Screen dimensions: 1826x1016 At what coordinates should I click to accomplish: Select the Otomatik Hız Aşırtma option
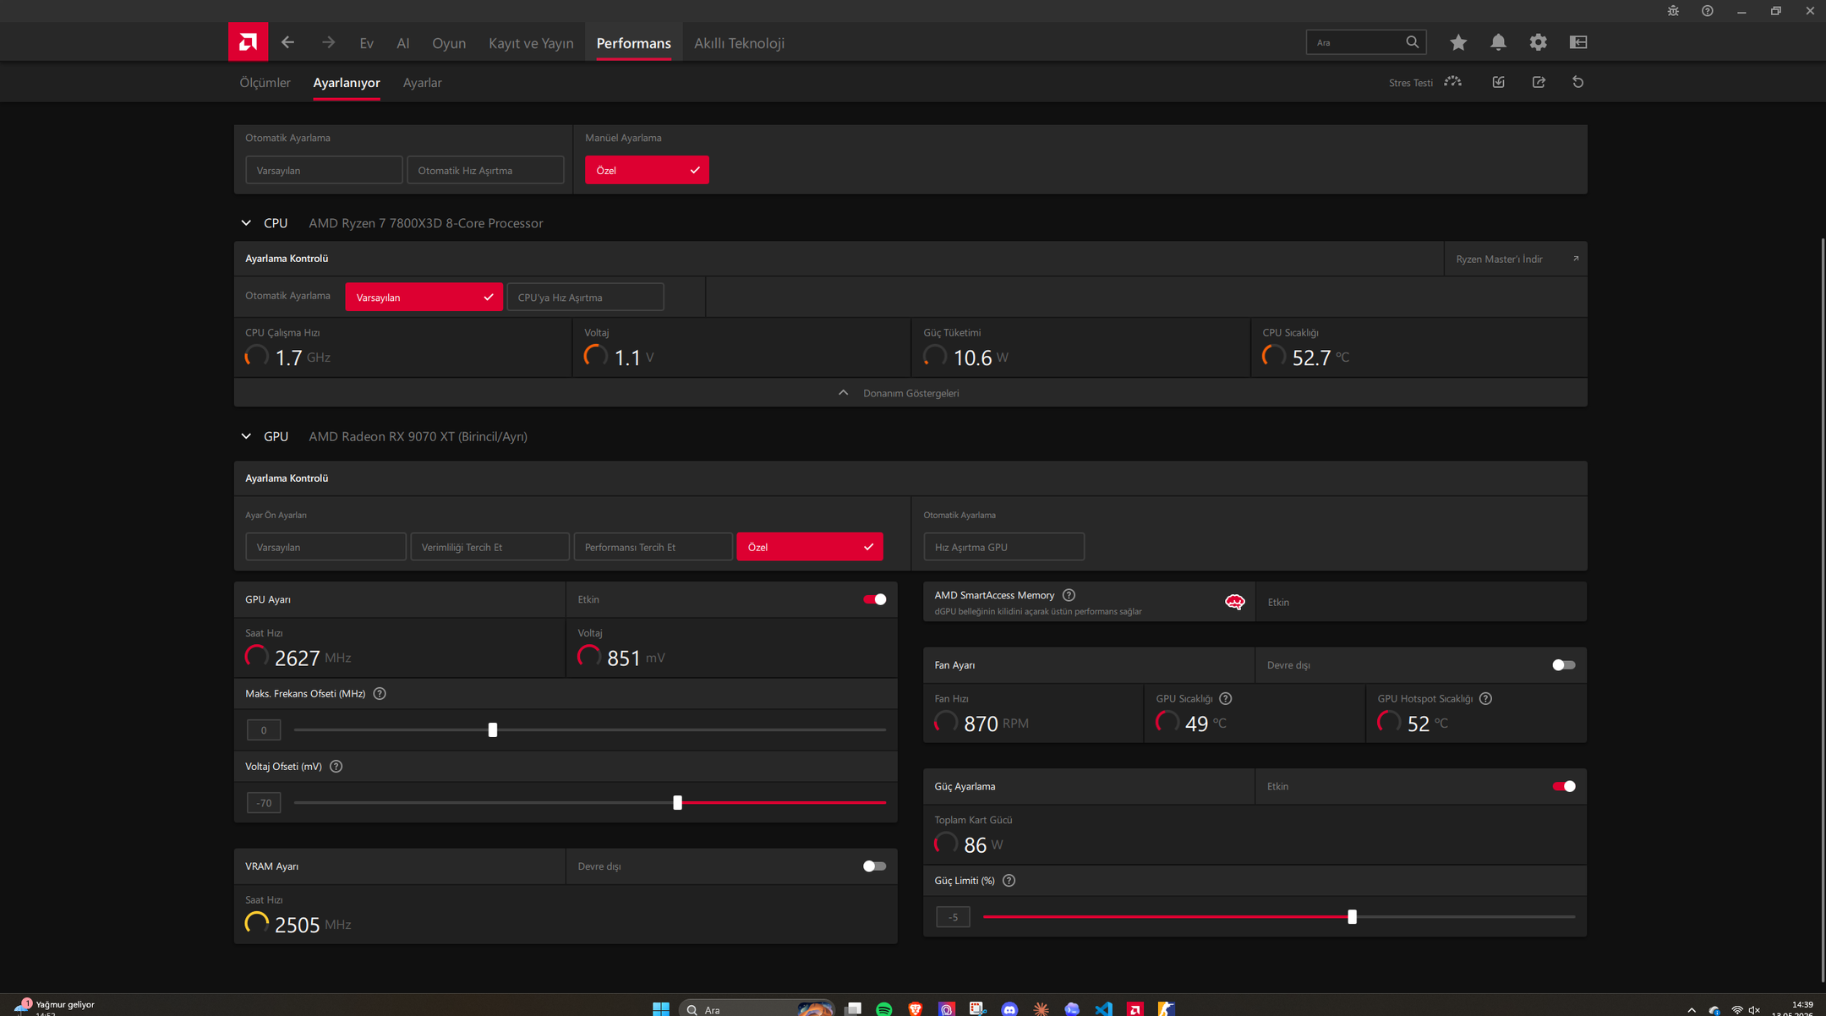pos(485,170)
